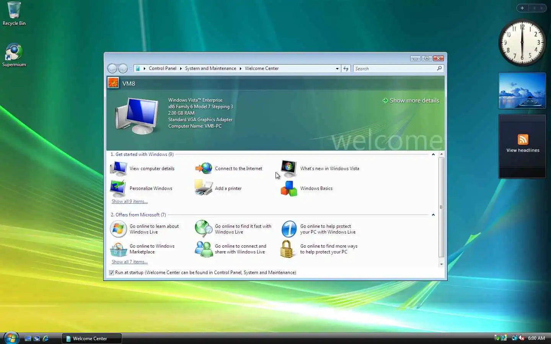Click the Windows Start orb

[x=11, y=338]
